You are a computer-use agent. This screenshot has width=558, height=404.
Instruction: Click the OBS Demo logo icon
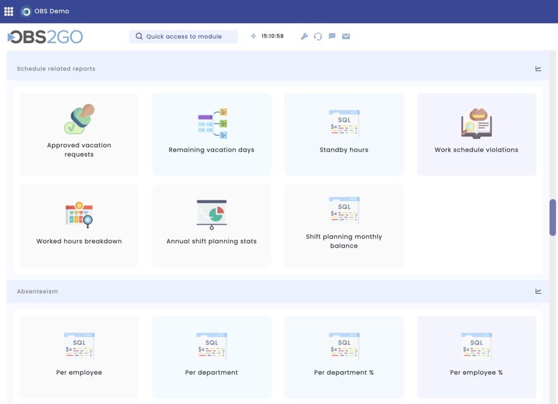(26, 11)
